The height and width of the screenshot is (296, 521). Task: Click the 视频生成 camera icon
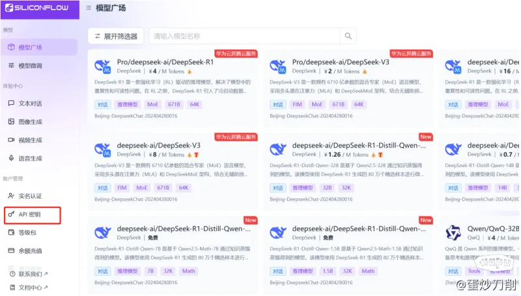(x=11, y=140)
